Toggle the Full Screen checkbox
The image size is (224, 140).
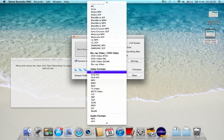pyautogui.click(x=128, y=43)
